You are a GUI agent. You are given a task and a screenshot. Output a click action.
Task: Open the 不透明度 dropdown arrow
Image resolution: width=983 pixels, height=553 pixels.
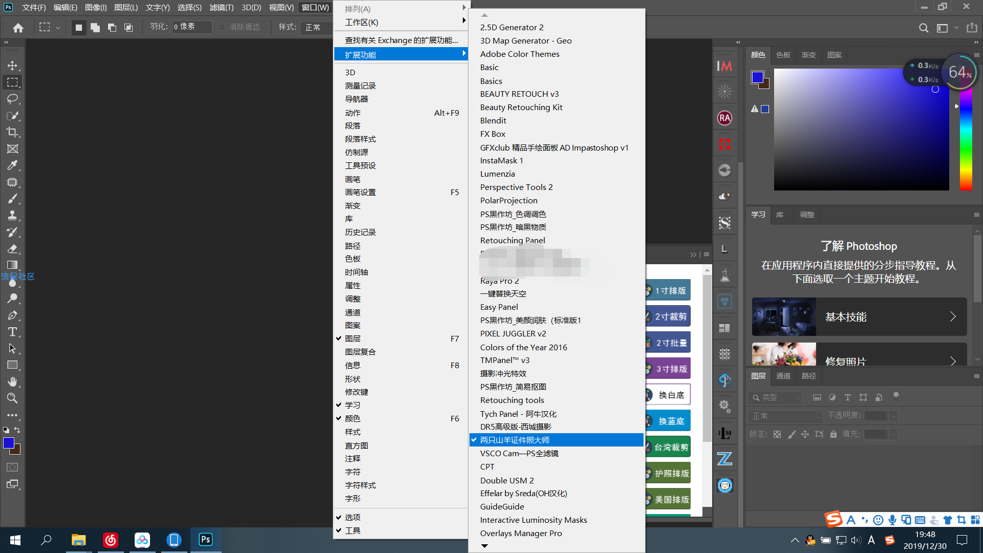click(893, 416)
